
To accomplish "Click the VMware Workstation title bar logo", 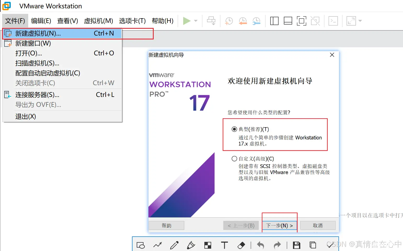I will click(x=7, y=6).
